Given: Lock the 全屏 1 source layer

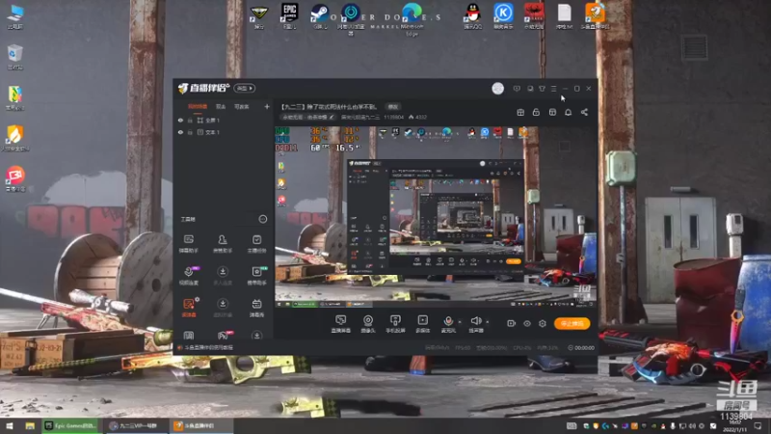Looking at the screenshot, I should click(190, 120).
